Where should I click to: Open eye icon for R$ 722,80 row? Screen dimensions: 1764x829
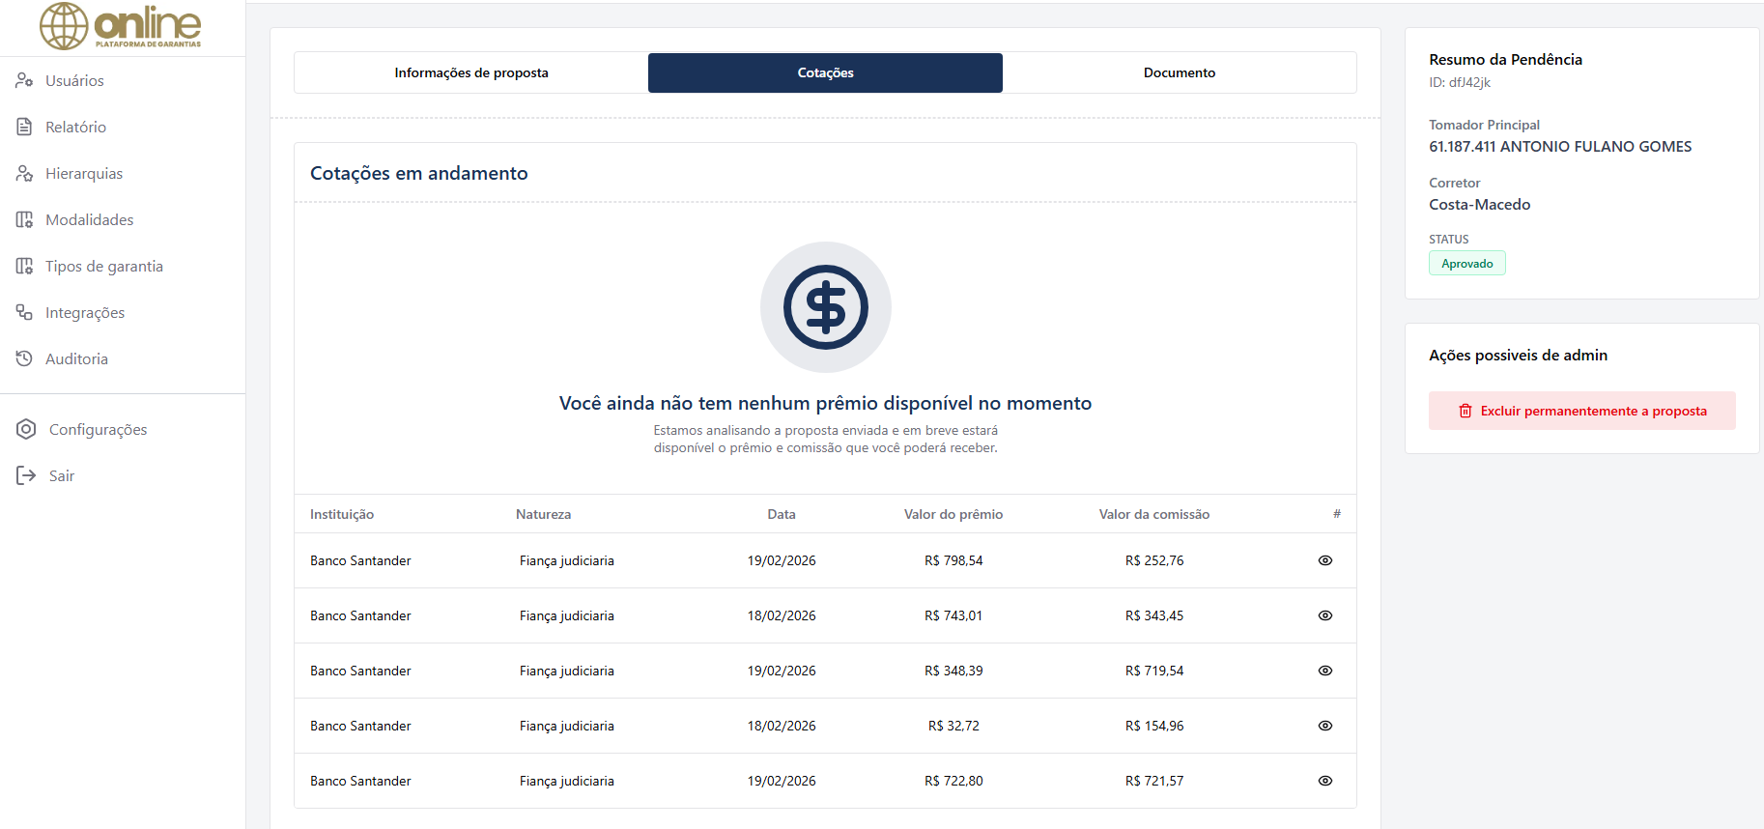point(1324,781)
